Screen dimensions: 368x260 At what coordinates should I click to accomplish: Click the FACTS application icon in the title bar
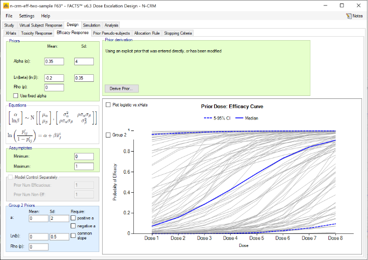pyautogui.click(x=5, y=5)
